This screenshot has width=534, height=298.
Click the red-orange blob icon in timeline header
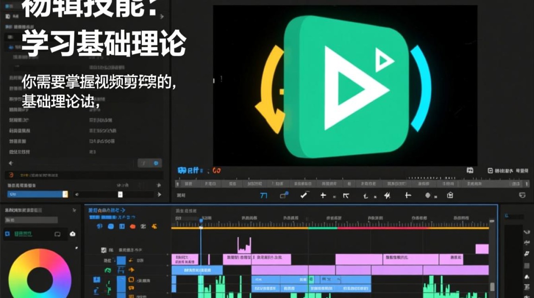pyautogui.click(x=133, y=226)
